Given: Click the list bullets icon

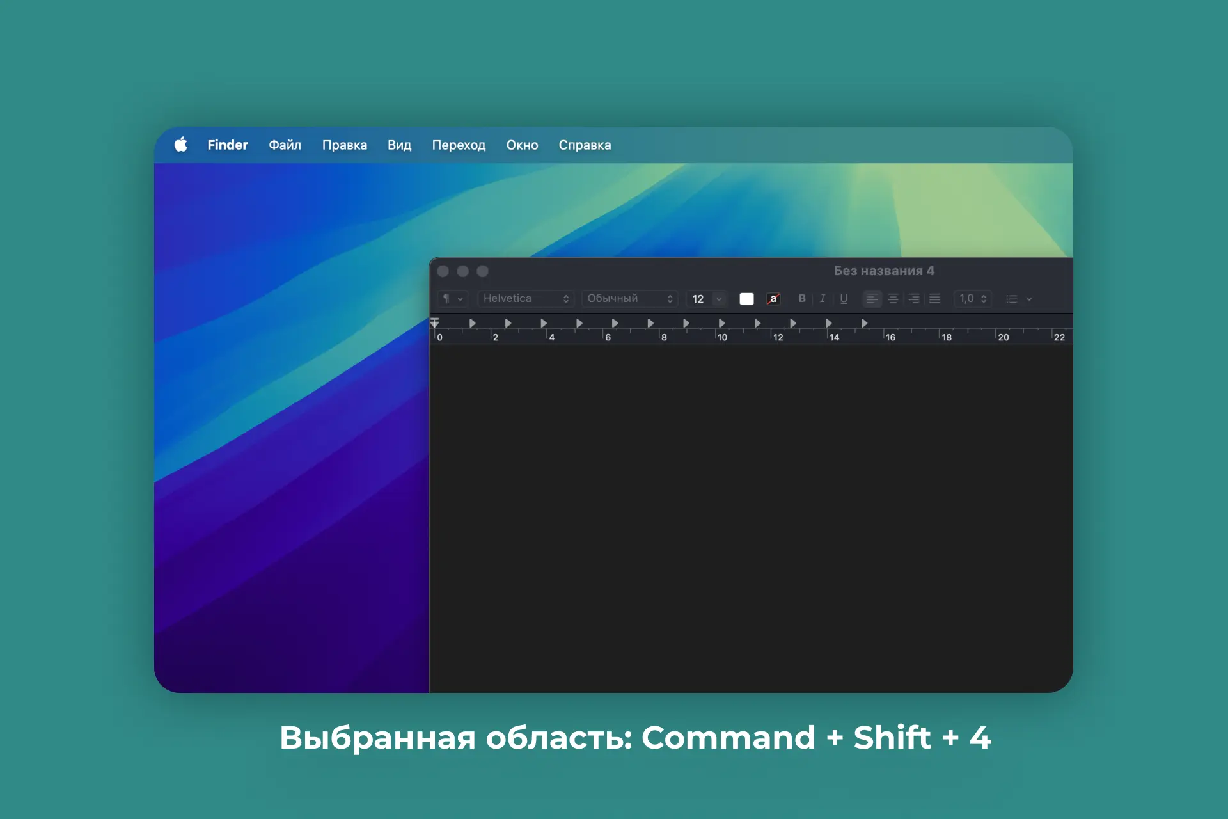Looking at the screenshot, I should coord(1012,299).
